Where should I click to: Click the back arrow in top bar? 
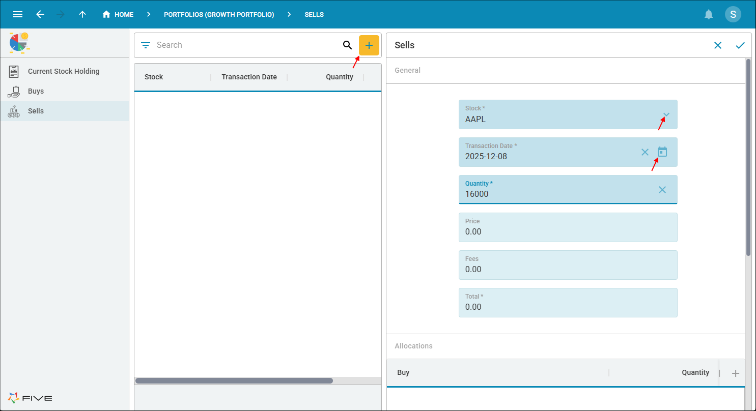click(x=40, y=14)
